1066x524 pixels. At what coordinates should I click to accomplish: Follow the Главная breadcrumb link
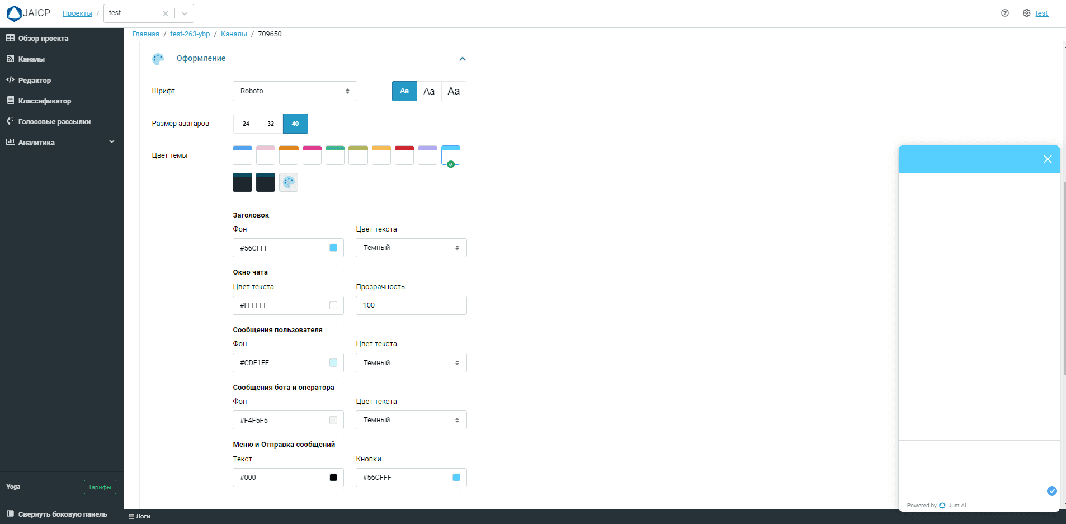coord(145,34)
